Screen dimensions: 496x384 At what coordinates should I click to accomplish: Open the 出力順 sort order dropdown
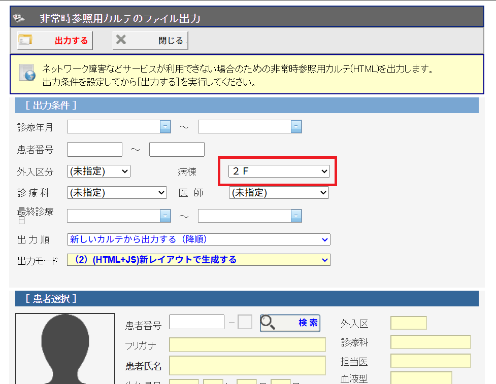199,239
